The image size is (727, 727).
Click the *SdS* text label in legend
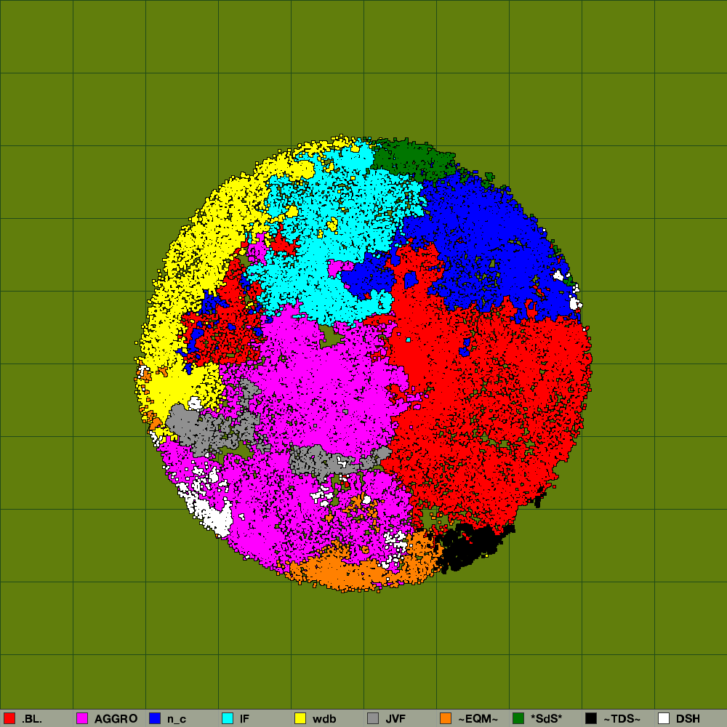(x=546, y=718)
